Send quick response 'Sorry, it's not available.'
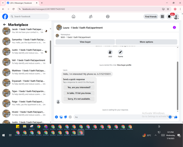The image size is (183, 147). click(79, 99)
